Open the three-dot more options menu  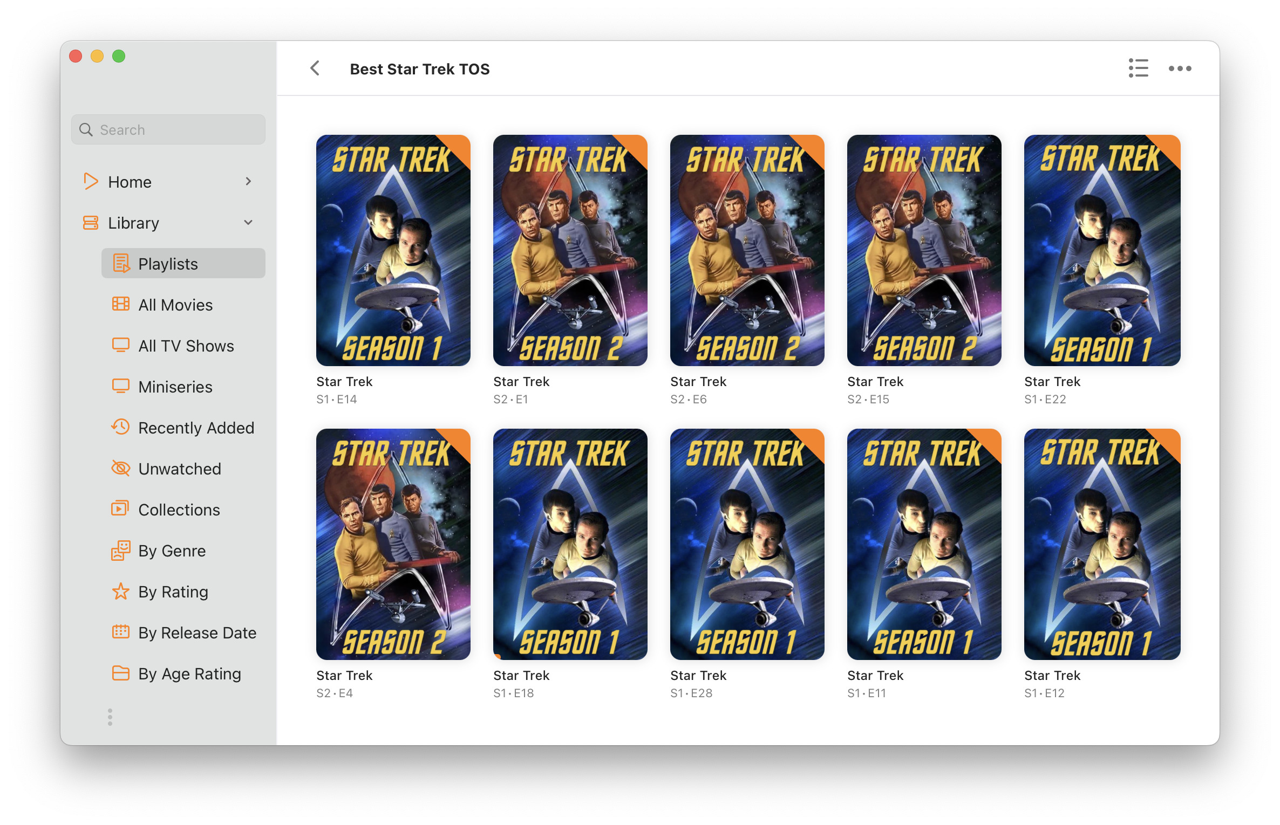(1180, 68)
